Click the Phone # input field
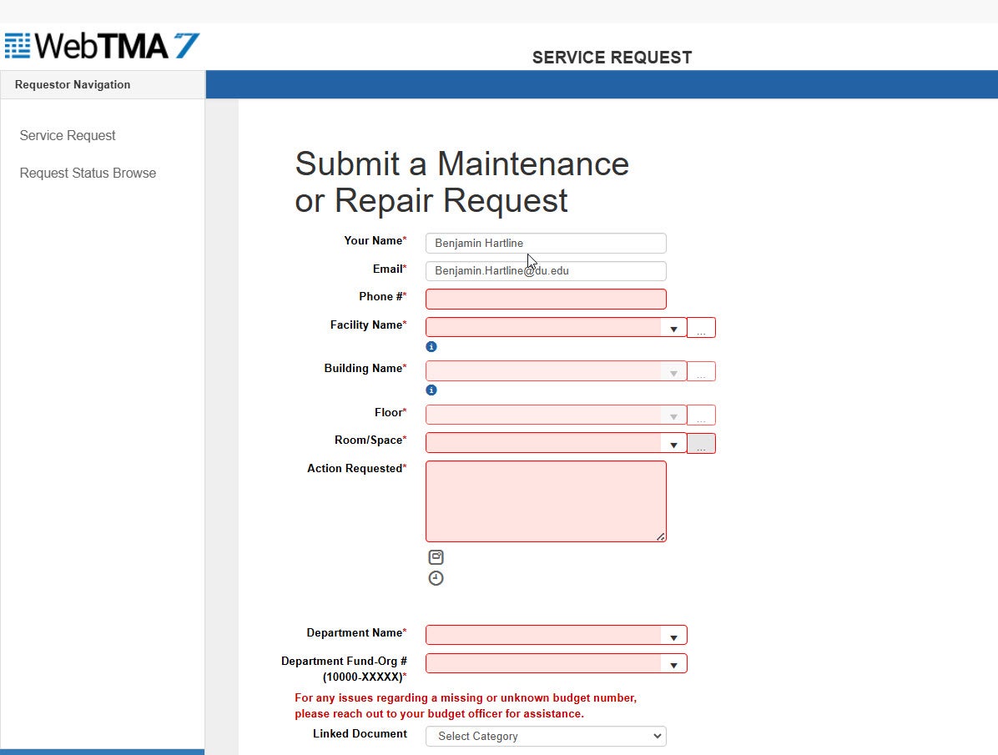 (x=546, y=299)
